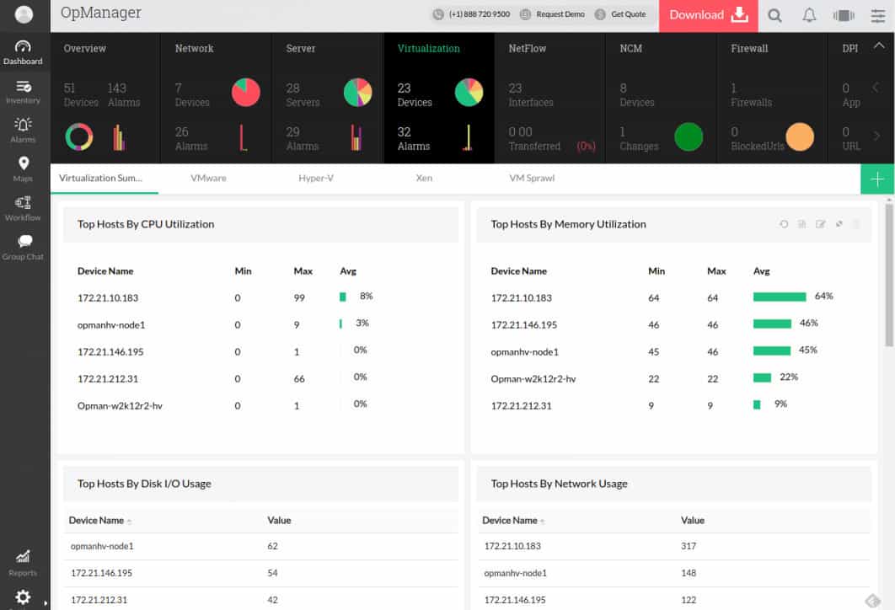
Task: Click the OpManager logo text
Action: 101,13
